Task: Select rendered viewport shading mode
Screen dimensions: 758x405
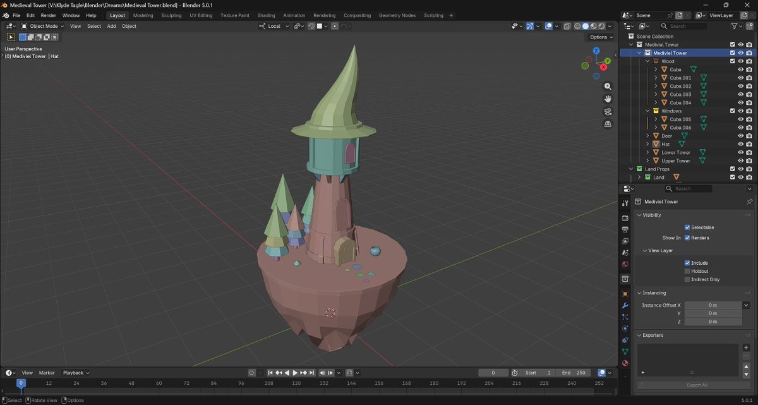Action: tap(601, 26)
